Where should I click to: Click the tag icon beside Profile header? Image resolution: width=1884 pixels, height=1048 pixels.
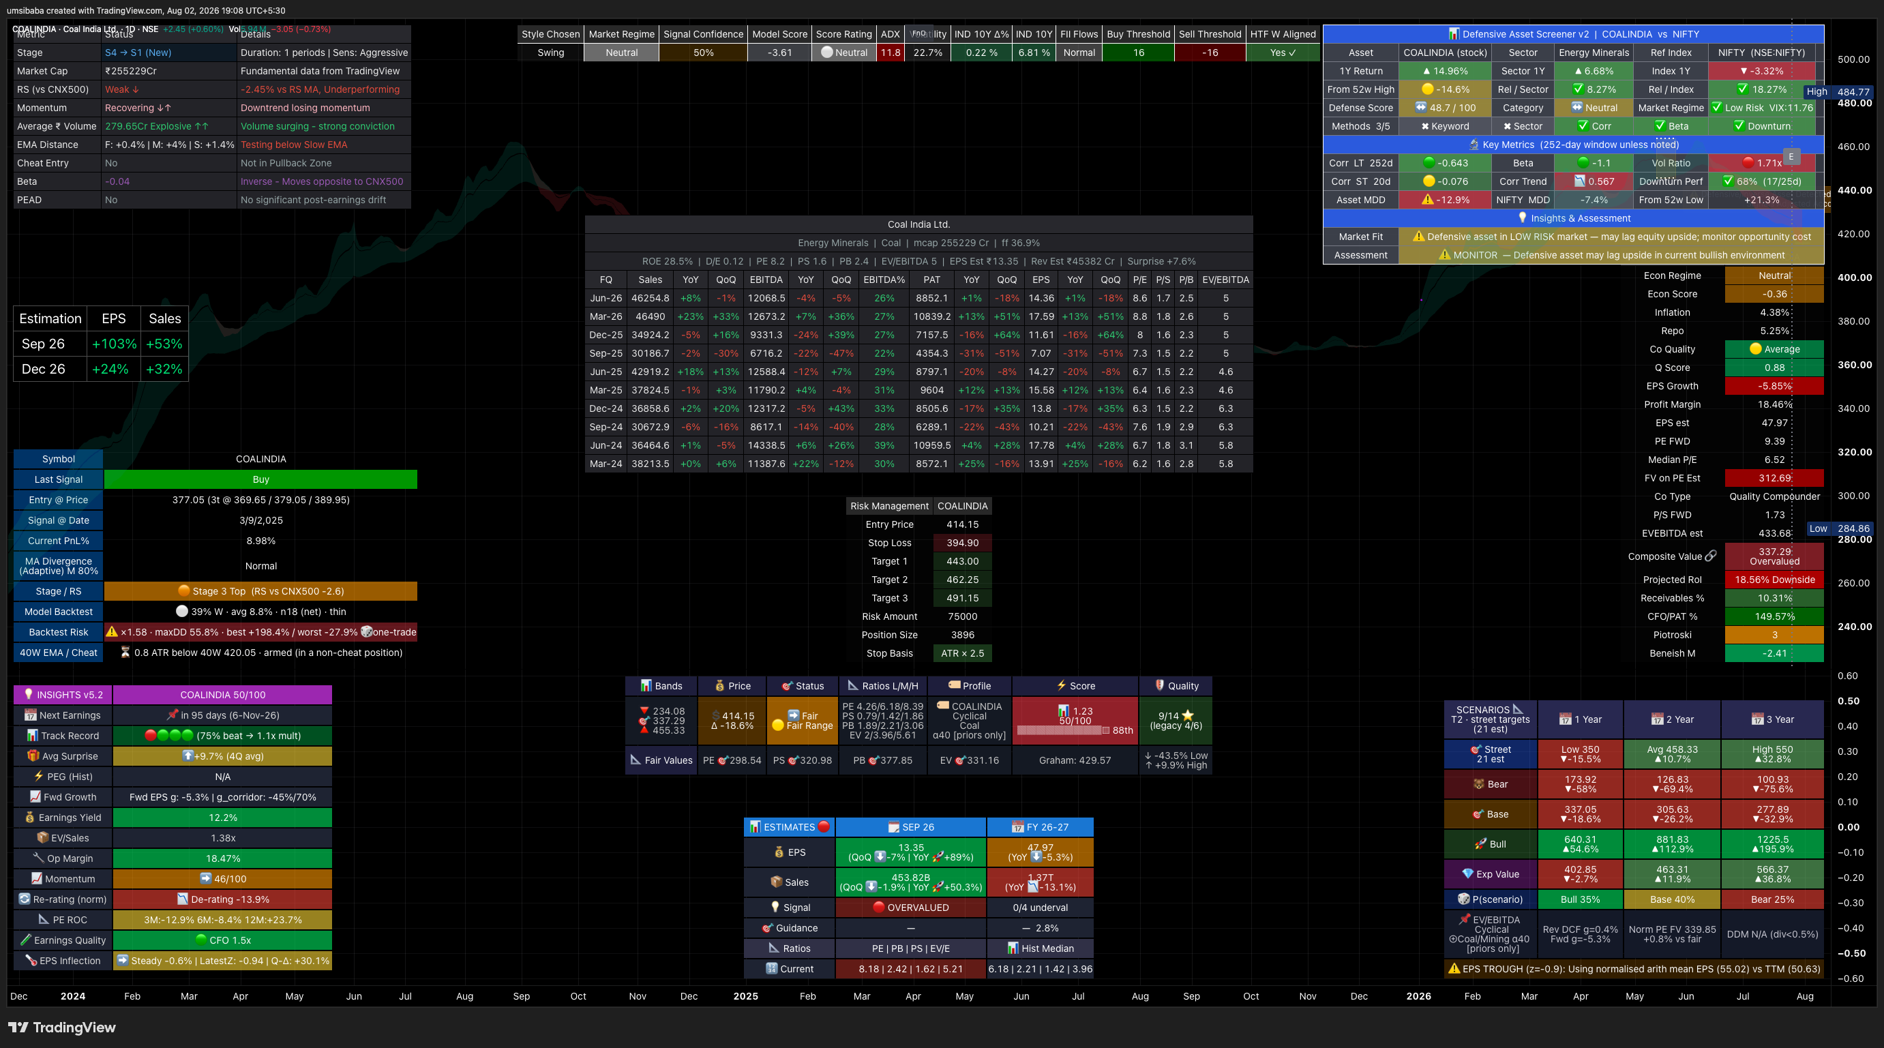click(954, 685)
